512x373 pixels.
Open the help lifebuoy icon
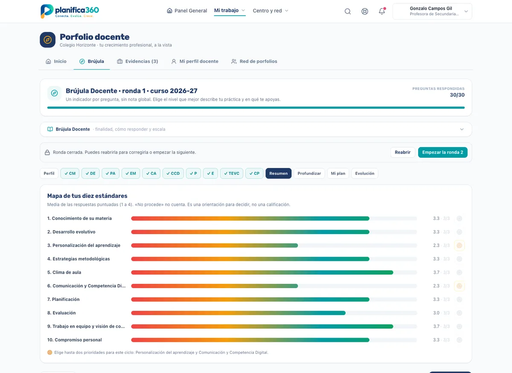click(x=365, y=12)
